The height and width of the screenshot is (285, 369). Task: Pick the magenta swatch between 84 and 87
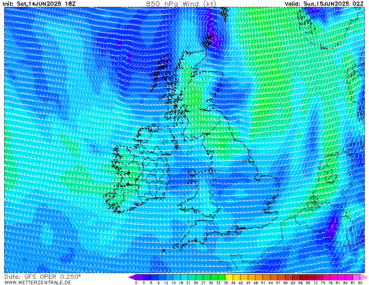349,277
